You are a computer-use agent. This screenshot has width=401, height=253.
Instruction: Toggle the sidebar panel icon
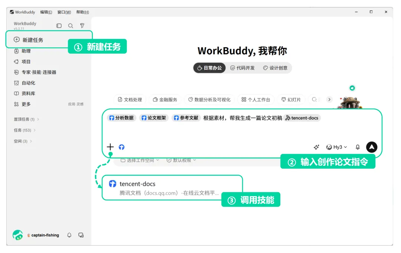[x=59, y=26]
